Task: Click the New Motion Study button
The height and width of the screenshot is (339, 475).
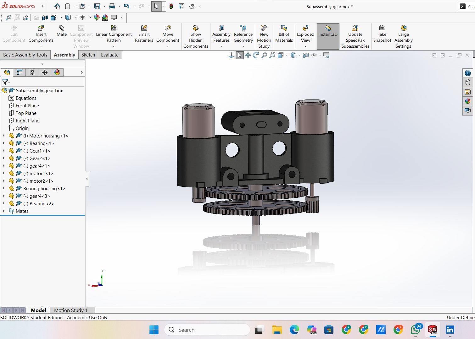Action: coord(264,28)
